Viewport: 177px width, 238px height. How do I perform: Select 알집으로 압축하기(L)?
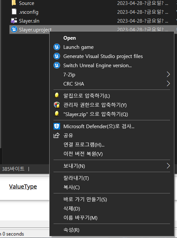click(x=112, y=96)
